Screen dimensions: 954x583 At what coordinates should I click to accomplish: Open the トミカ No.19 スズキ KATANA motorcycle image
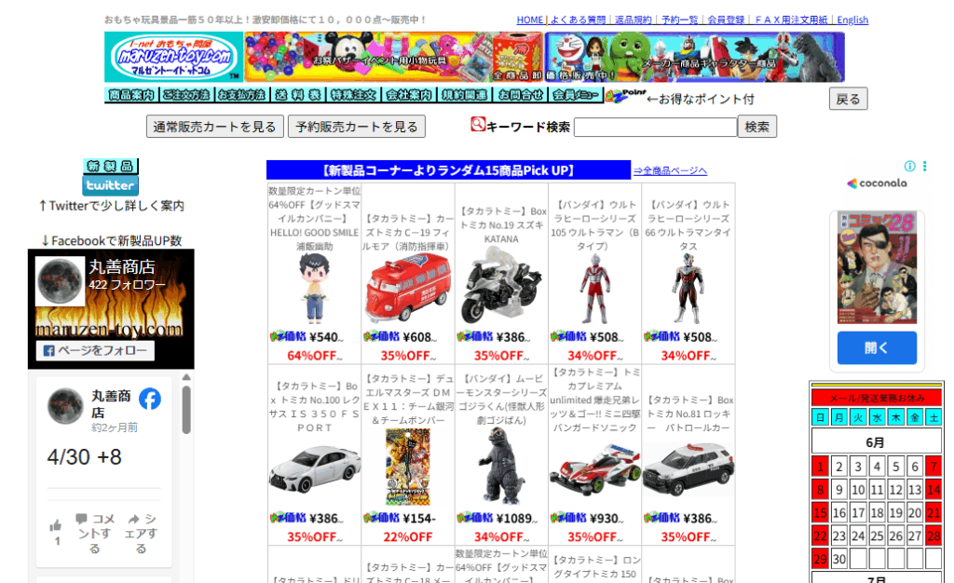(501, 286)
